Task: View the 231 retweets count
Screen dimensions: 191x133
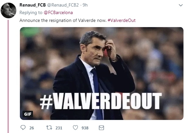Action: pyautogui.click(x=59, y=128)
